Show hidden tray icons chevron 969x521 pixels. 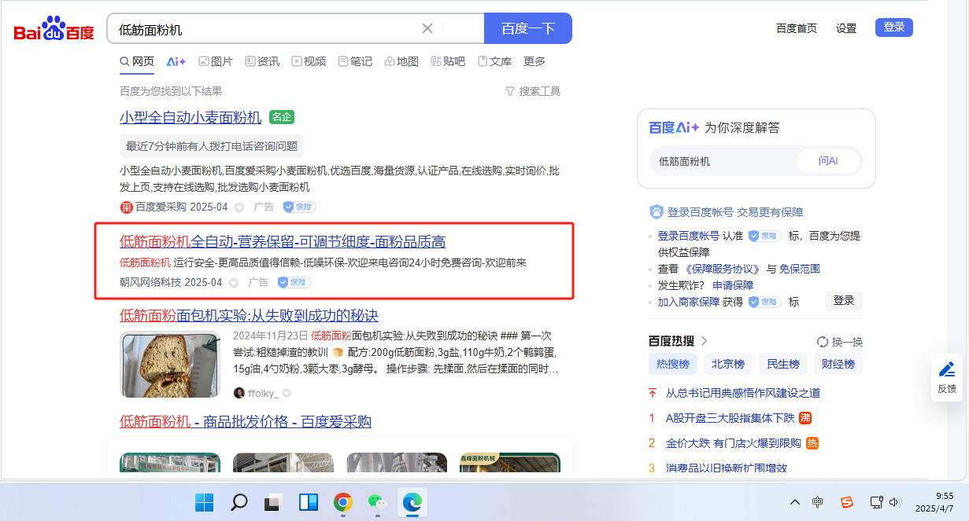click(x=795, y=501)
